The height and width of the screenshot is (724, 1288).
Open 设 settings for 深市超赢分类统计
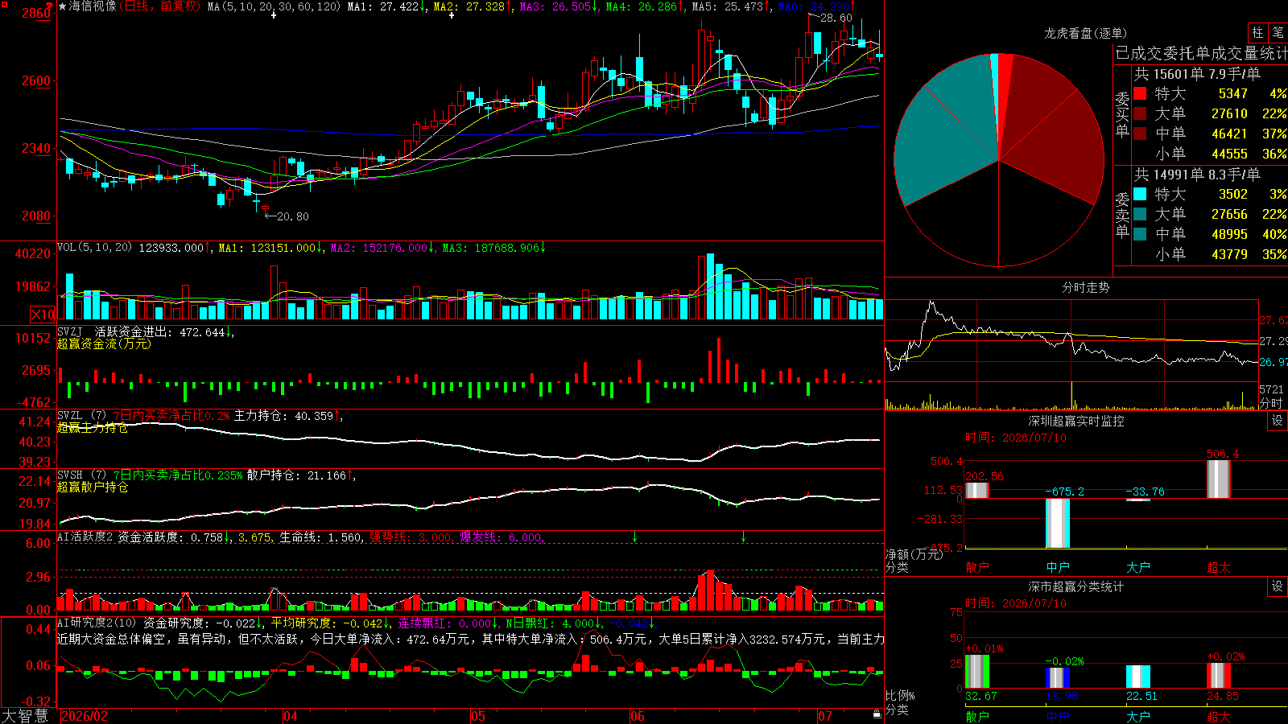tap(1278, 586)
